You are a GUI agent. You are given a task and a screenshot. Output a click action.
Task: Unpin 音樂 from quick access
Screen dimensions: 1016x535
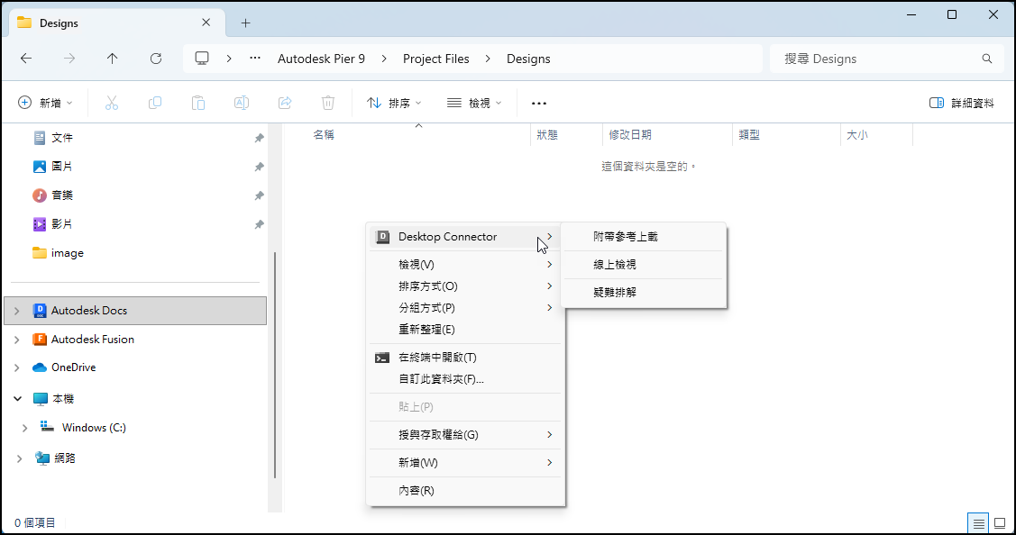pyautogui.click(x=259, y=195)
